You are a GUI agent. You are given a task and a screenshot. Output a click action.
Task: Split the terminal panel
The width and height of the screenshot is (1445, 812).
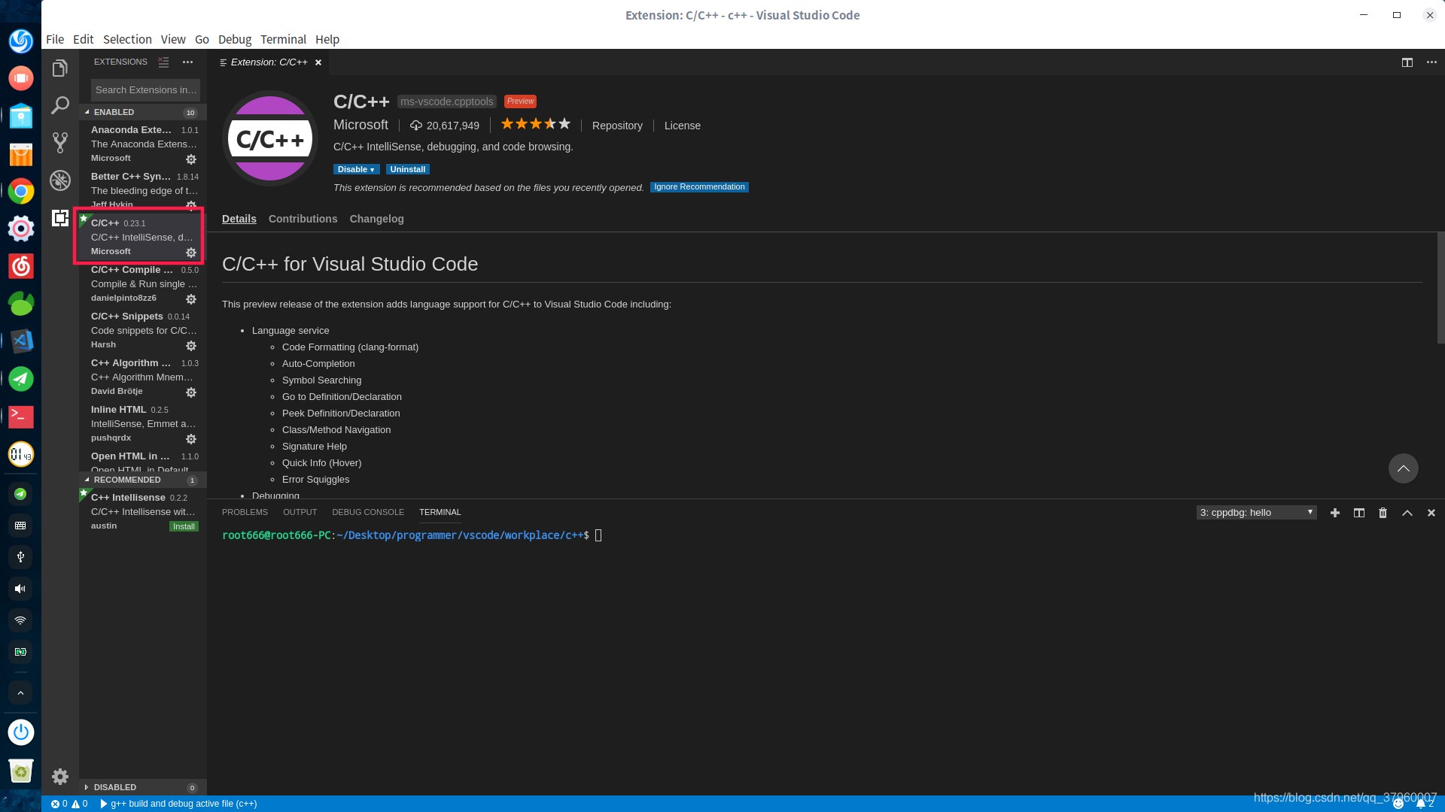1359,513
